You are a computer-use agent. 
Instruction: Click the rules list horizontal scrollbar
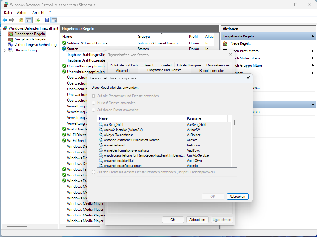pos(83,226)
